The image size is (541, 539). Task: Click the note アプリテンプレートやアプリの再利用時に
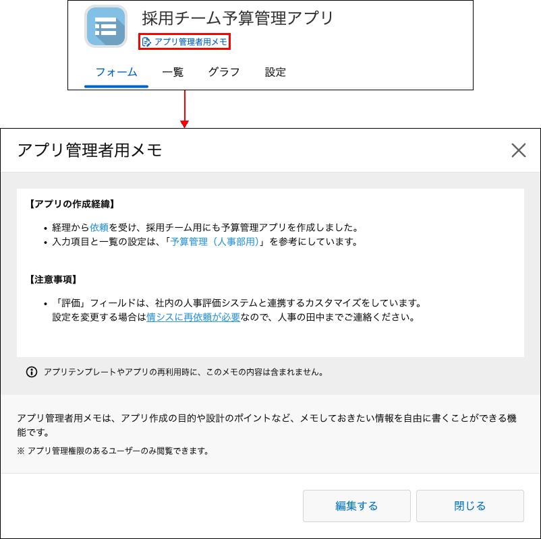tap(183, 372)
